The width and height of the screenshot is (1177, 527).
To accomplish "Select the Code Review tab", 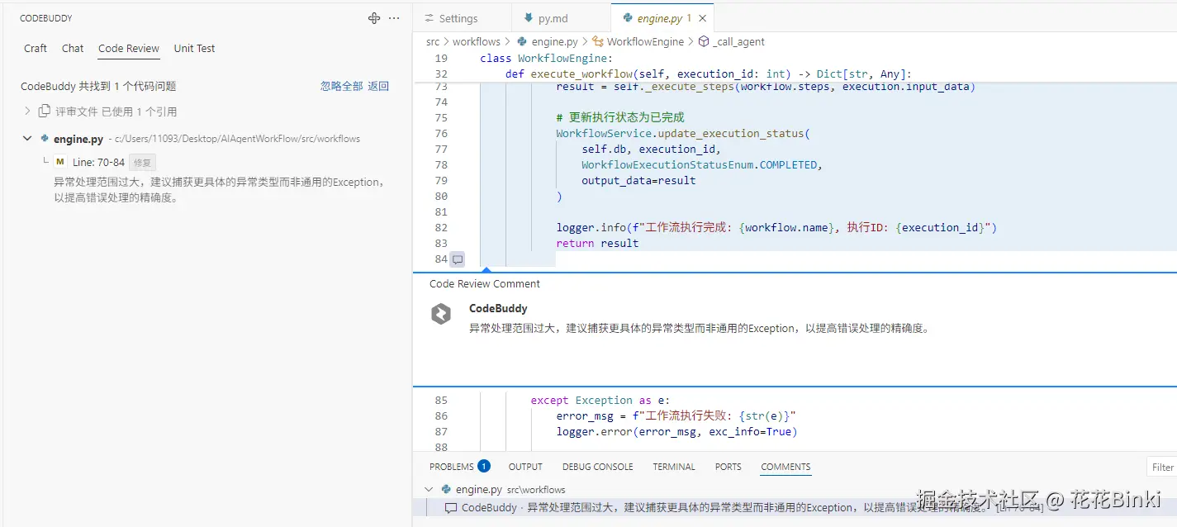I will click(129, 48).
